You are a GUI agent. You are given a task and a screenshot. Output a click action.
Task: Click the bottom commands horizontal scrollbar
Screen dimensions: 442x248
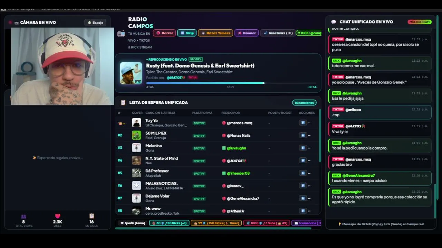(213, 228)
